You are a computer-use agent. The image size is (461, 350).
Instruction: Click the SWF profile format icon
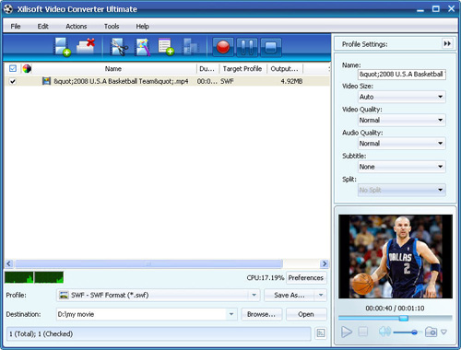[x=64, y=295]
